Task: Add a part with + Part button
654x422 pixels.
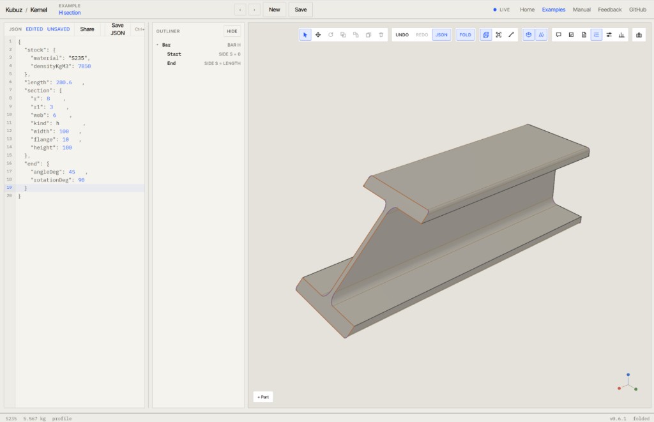Action: [263, 397]
